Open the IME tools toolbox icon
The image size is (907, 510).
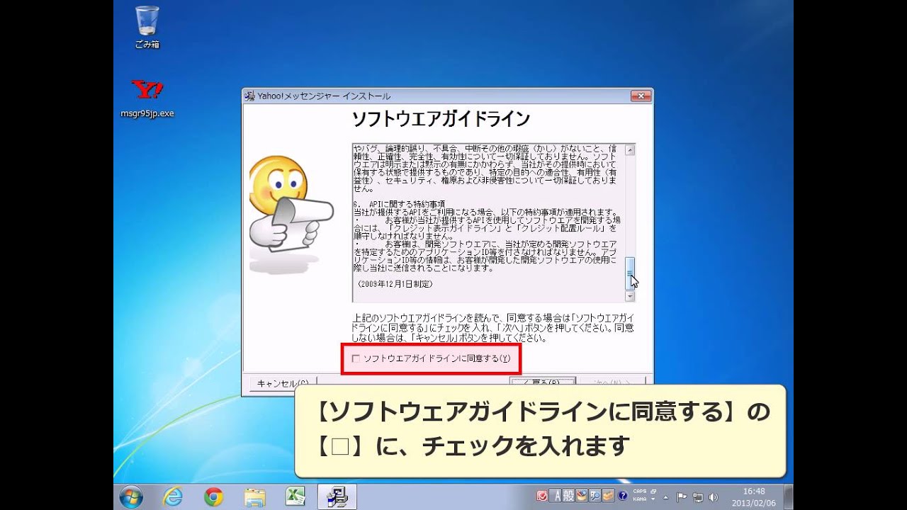coord(609,497)
